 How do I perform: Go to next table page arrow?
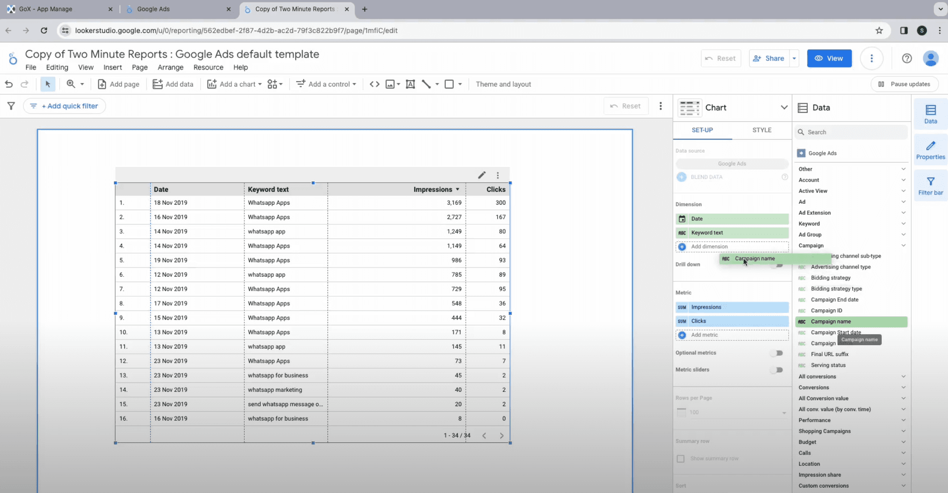(x=502, y=436)
